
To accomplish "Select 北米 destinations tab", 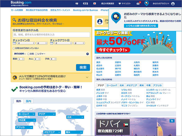I will [122, 85].
